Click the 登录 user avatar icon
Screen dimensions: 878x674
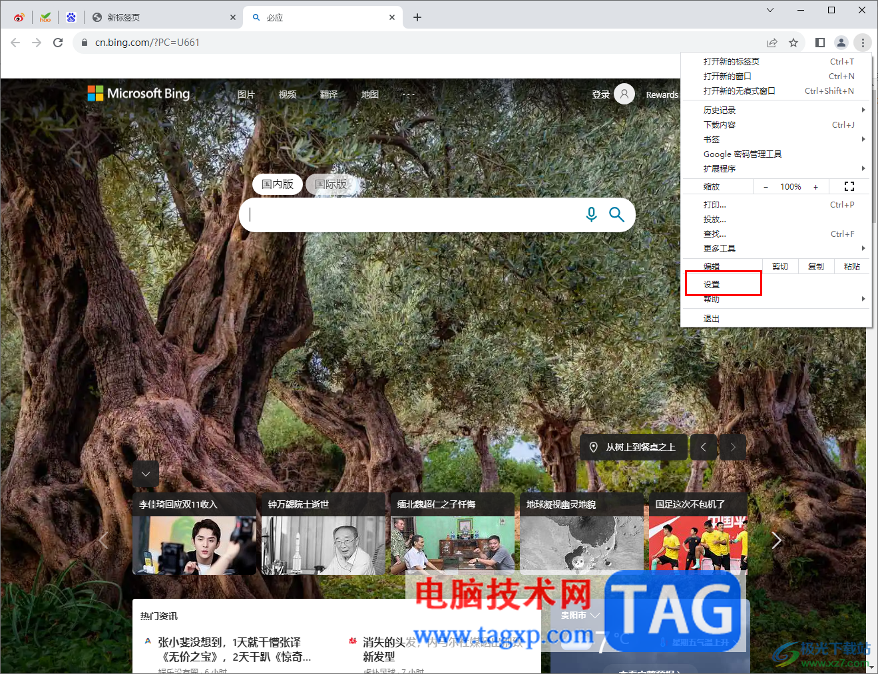pyautogui.click(x=624, y=94)
